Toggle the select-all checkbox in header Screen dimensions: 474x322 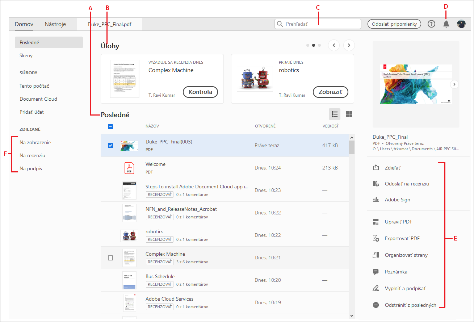(110, 127)
